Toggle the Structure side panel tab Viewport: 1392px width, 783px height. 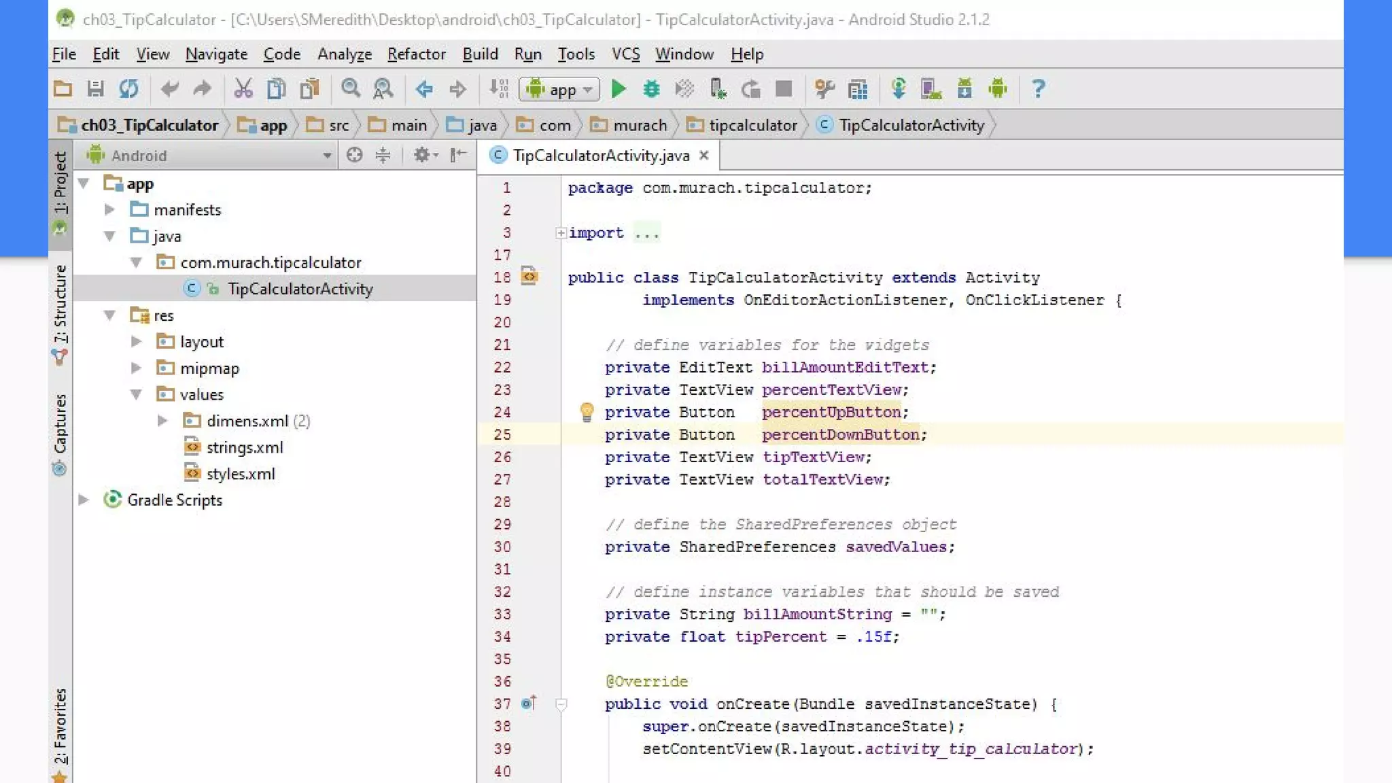point(60,306)
